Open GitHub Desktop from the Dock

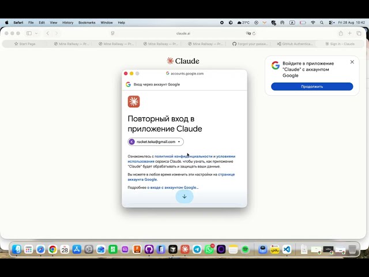click(x=149, y=249)
